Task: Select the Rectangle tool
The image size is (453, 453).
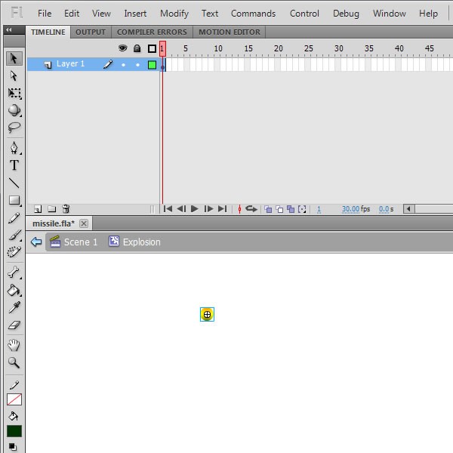Action: [x=14, y=200]
